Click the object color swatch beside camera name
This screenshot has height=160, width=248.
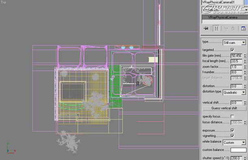tap(246, 2)
